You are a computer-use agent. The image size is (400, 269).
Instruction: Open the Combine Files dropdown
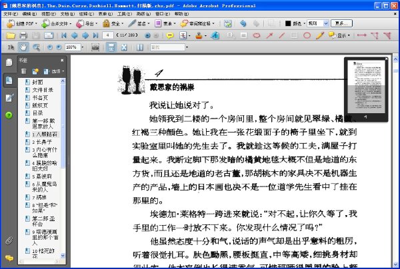pyautogui.click(x=57, y=24)
